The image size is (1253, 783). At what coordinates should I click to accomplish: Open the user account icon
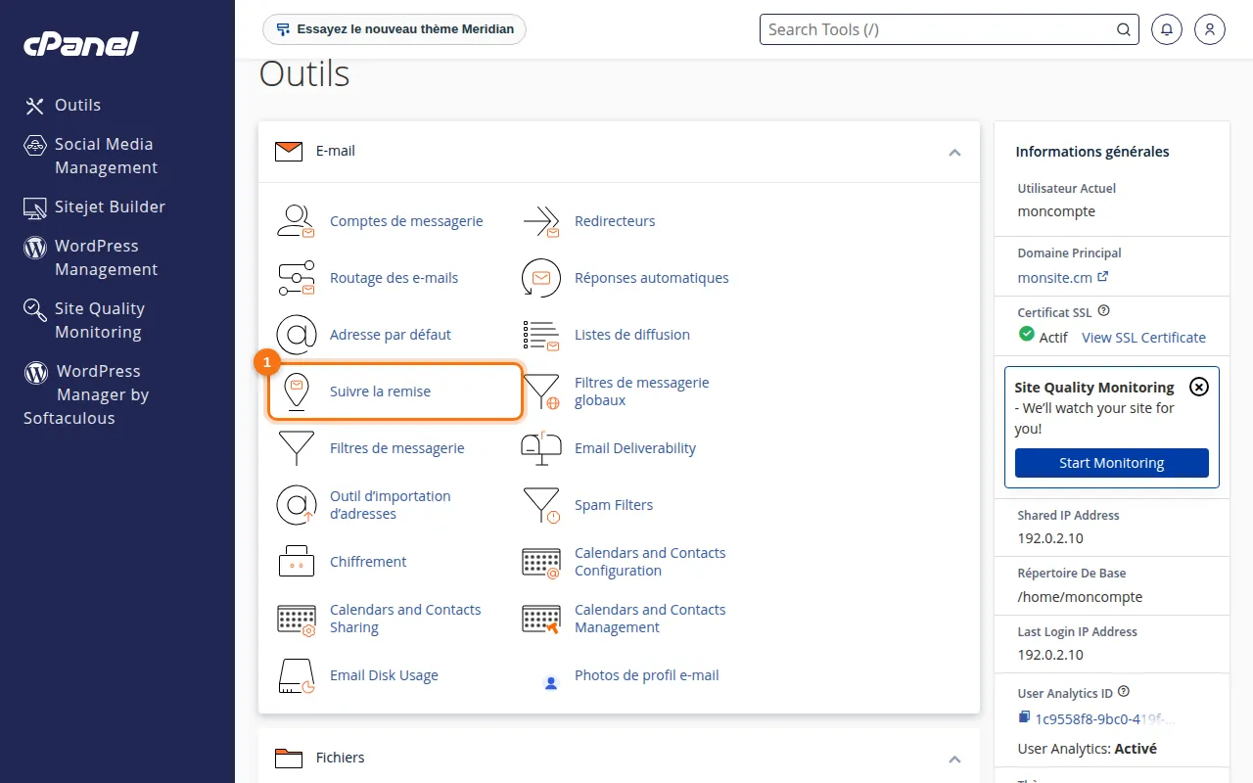pos(1210,29)
